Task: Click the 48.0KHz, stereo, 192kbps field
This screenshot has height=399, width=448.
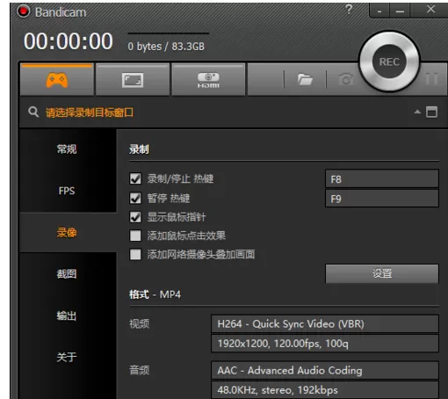Action: point(325,389)
